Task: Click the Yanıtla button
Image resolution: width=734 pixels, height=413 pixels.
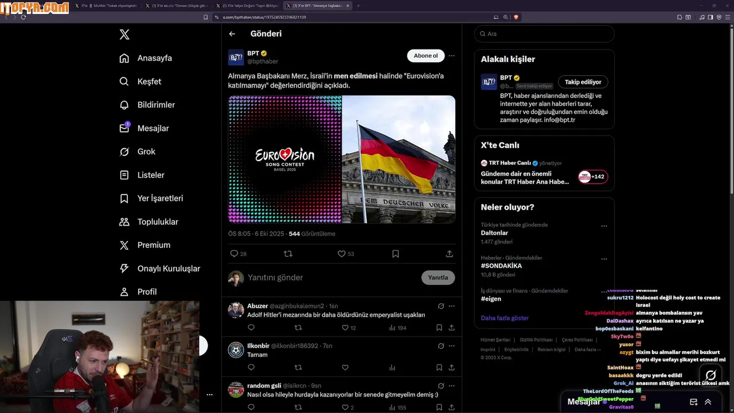Action: click(438, 278)
